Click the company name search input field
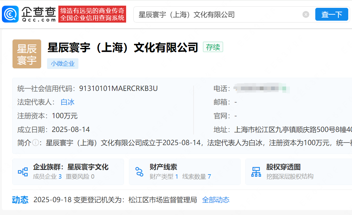This screenshot has height=215, width=352. (x=216, y=14)
